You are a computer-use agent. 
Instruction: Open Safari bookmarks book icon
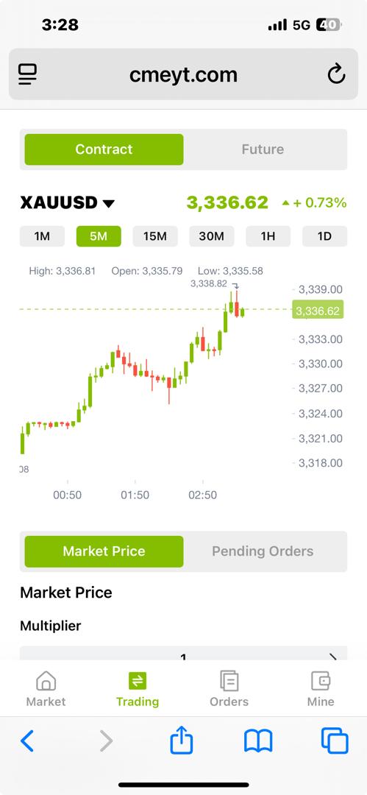[x=259, y=741]
